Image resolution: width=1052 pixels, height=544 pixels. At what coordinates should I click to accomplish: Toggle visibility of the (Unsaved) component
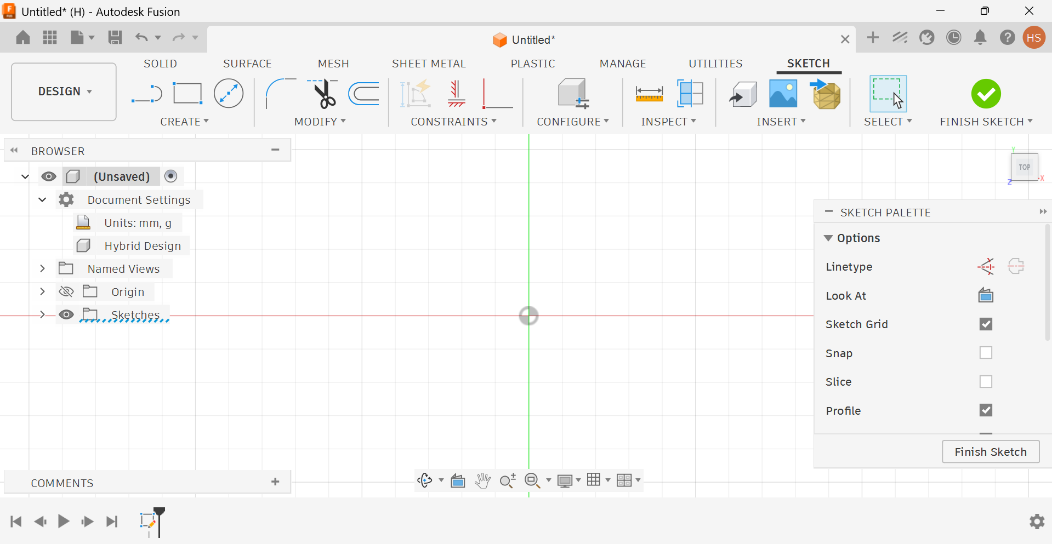[49, 176]
